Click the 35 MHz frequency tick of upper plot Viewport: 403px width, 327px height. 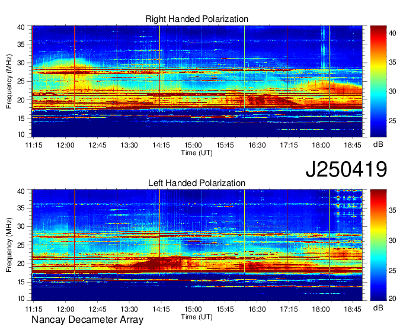coord(21,44)
